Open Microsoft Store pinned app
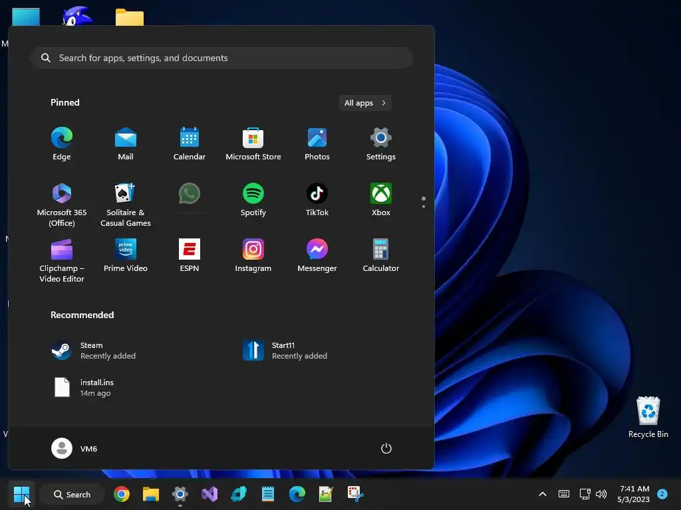Image resolution: width=681 pixels, height=510 pixels. click(x=253, y=144)
